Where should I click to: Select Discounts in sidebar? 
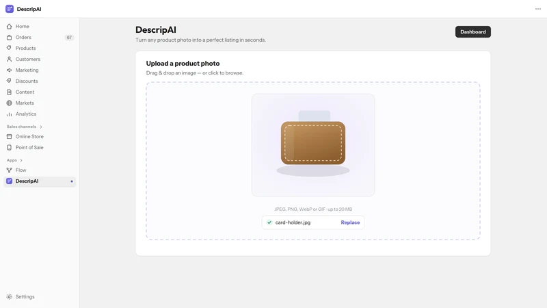click(x=40, y=81)
